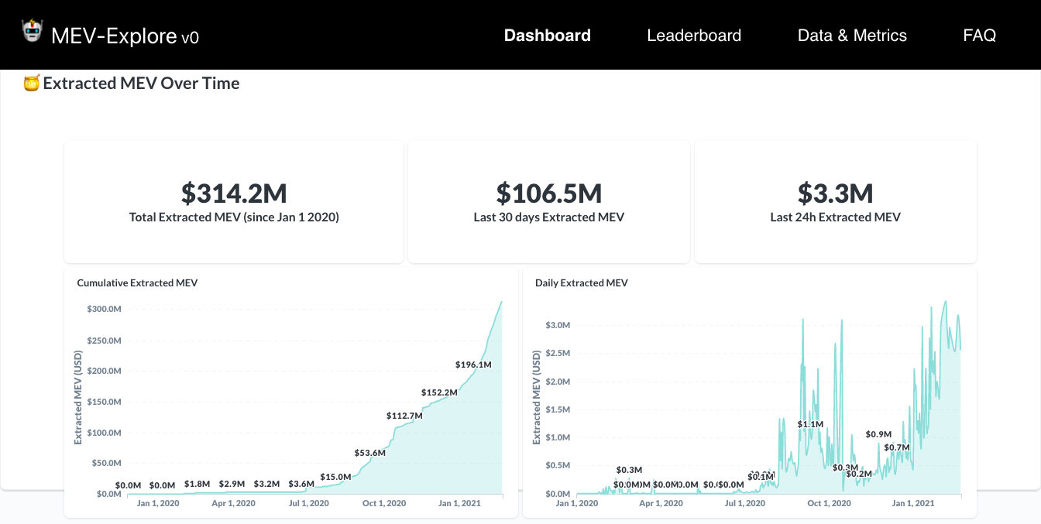The height and width of the screenshot is (524, 1041).
Task: Select the $106.5M Last 30 days card
Action: point(548,202)
